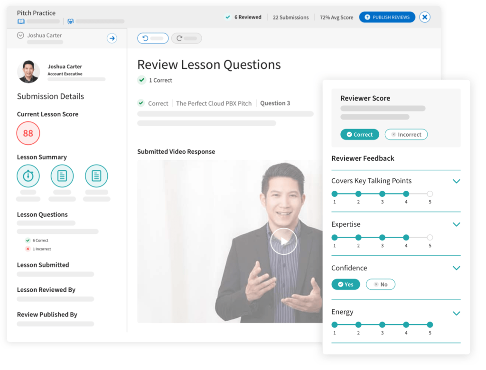This screenshot has height=370, width=486.
Task: Mark reviewer score as Incorrect
Action: [406, 135]
